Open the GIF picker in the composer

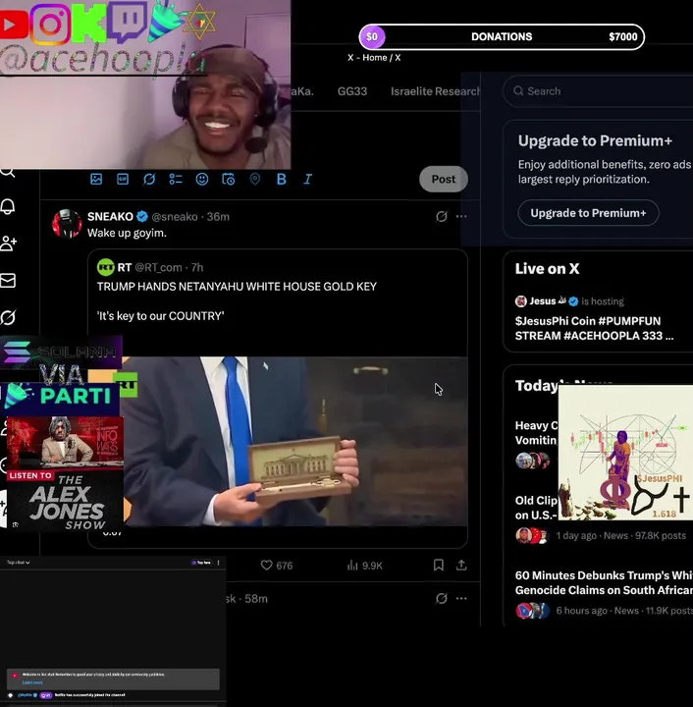(x=123, y=179)
